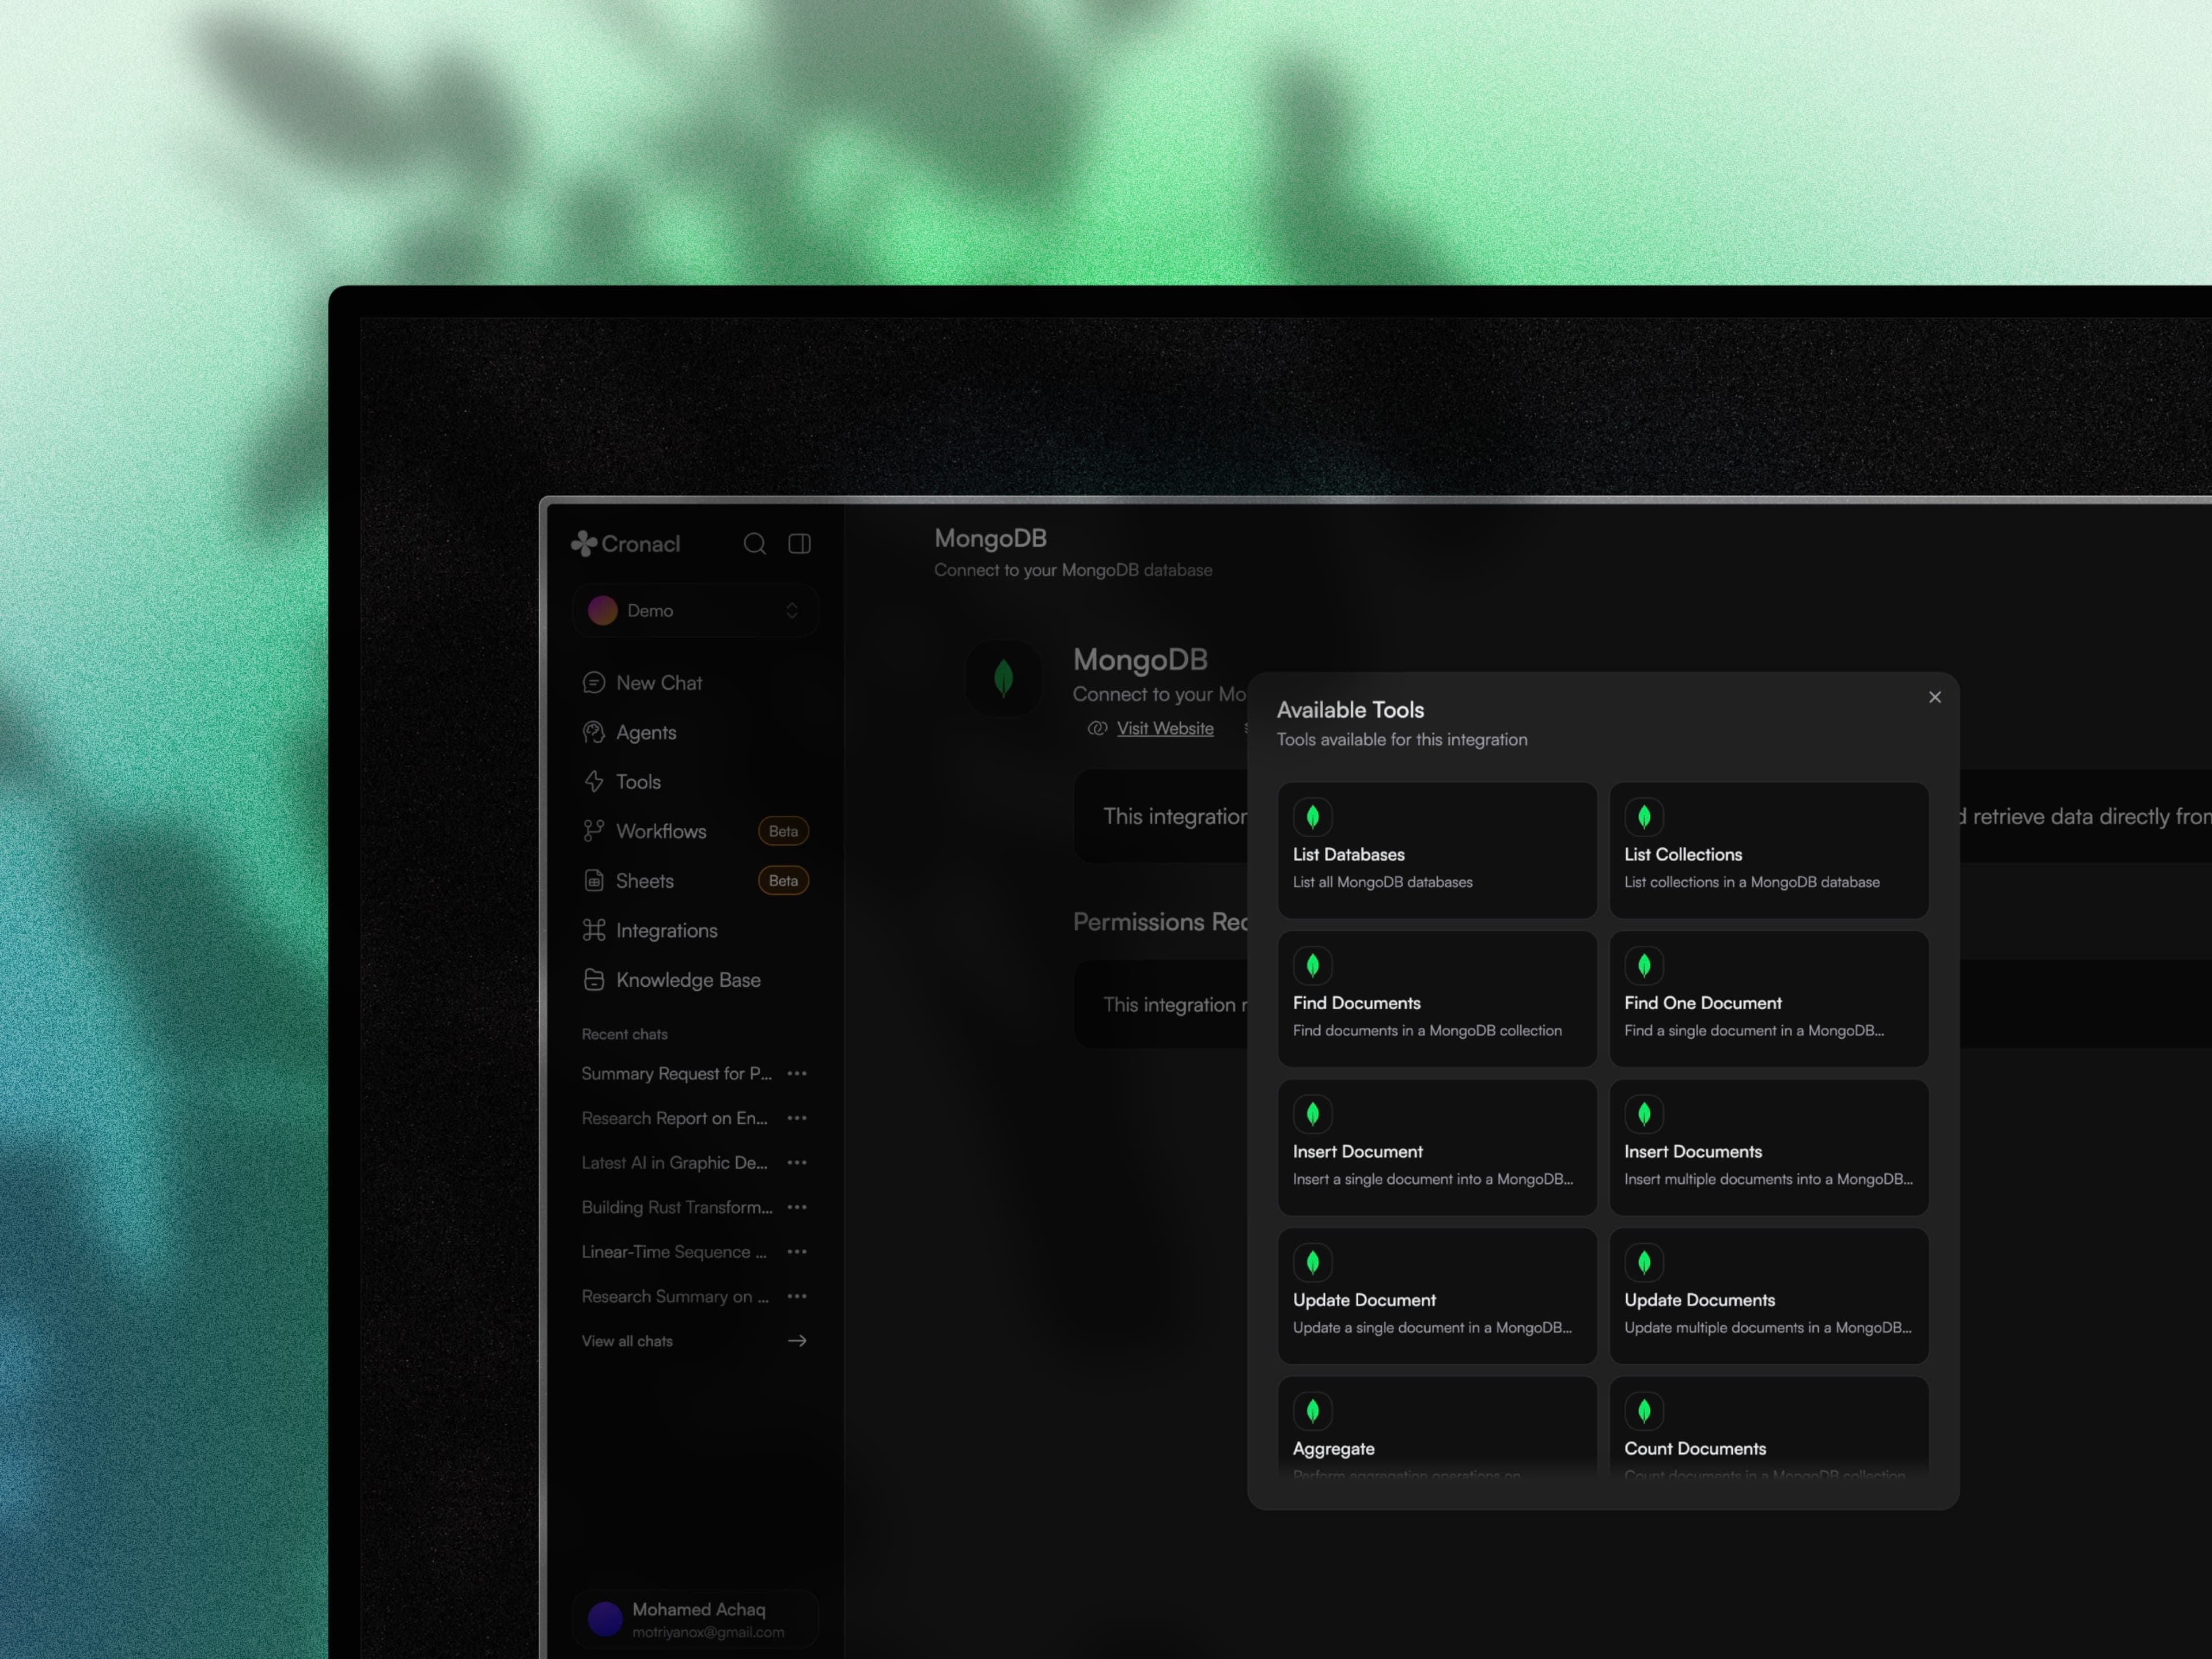Viewport: 2212px width, 1659px height.
Task: Open options menu for Linear-Time Sequence chat
Action: (x=797, y=1252)
